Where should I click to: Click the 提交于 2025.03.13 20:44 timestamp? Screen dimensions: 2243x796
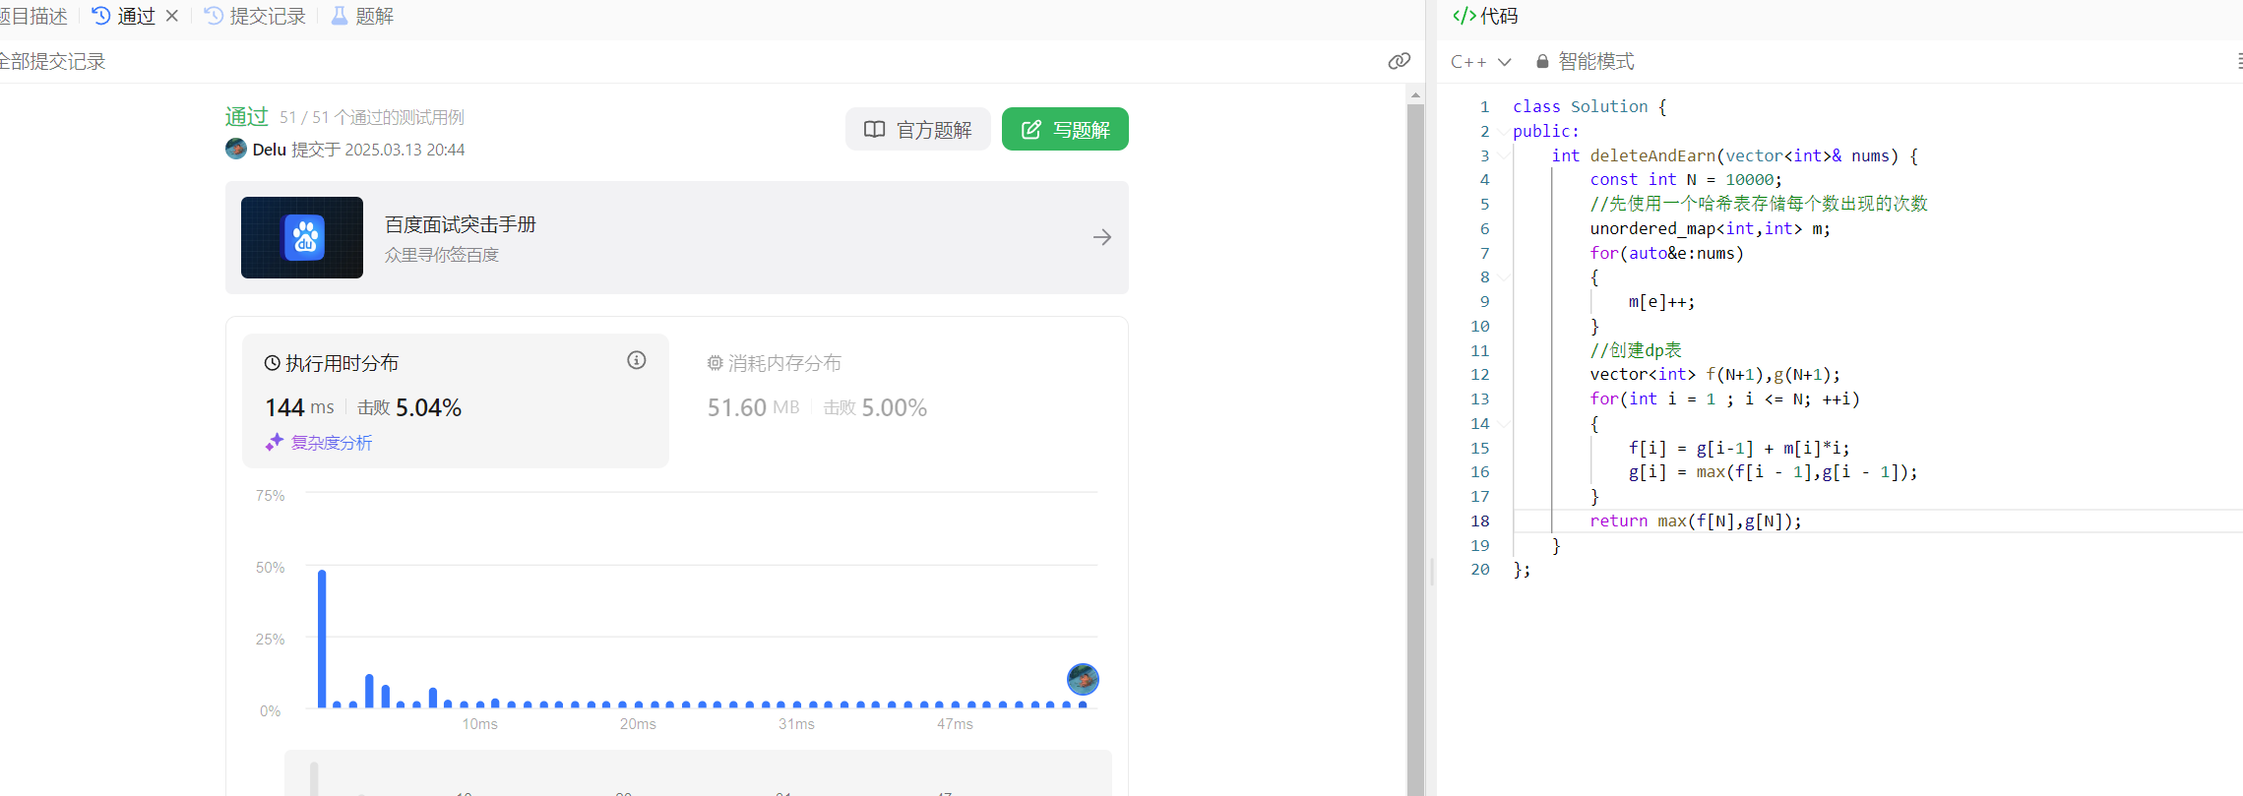378,150
